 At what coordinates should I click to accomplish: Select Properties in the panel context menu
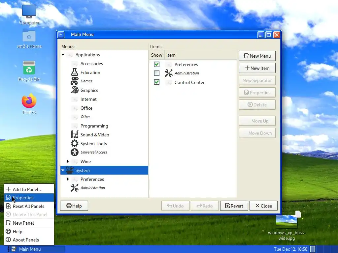click(29, 198)
